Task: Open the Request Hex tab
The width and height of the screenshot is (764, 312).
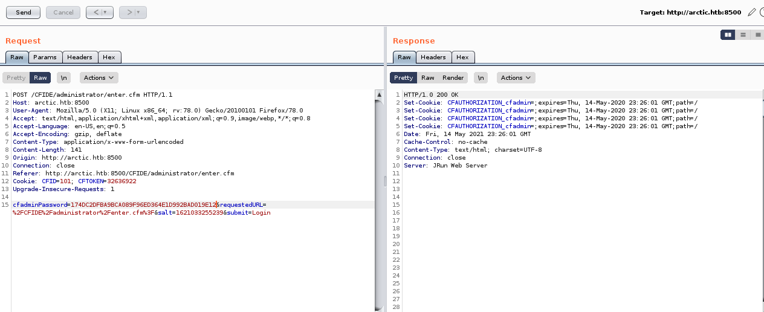Action: [109, 57]
